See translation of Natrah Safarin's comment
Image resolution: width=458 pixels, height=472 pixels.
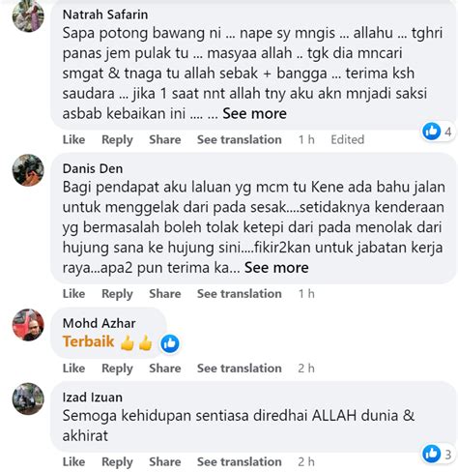[x=240, y=139]
